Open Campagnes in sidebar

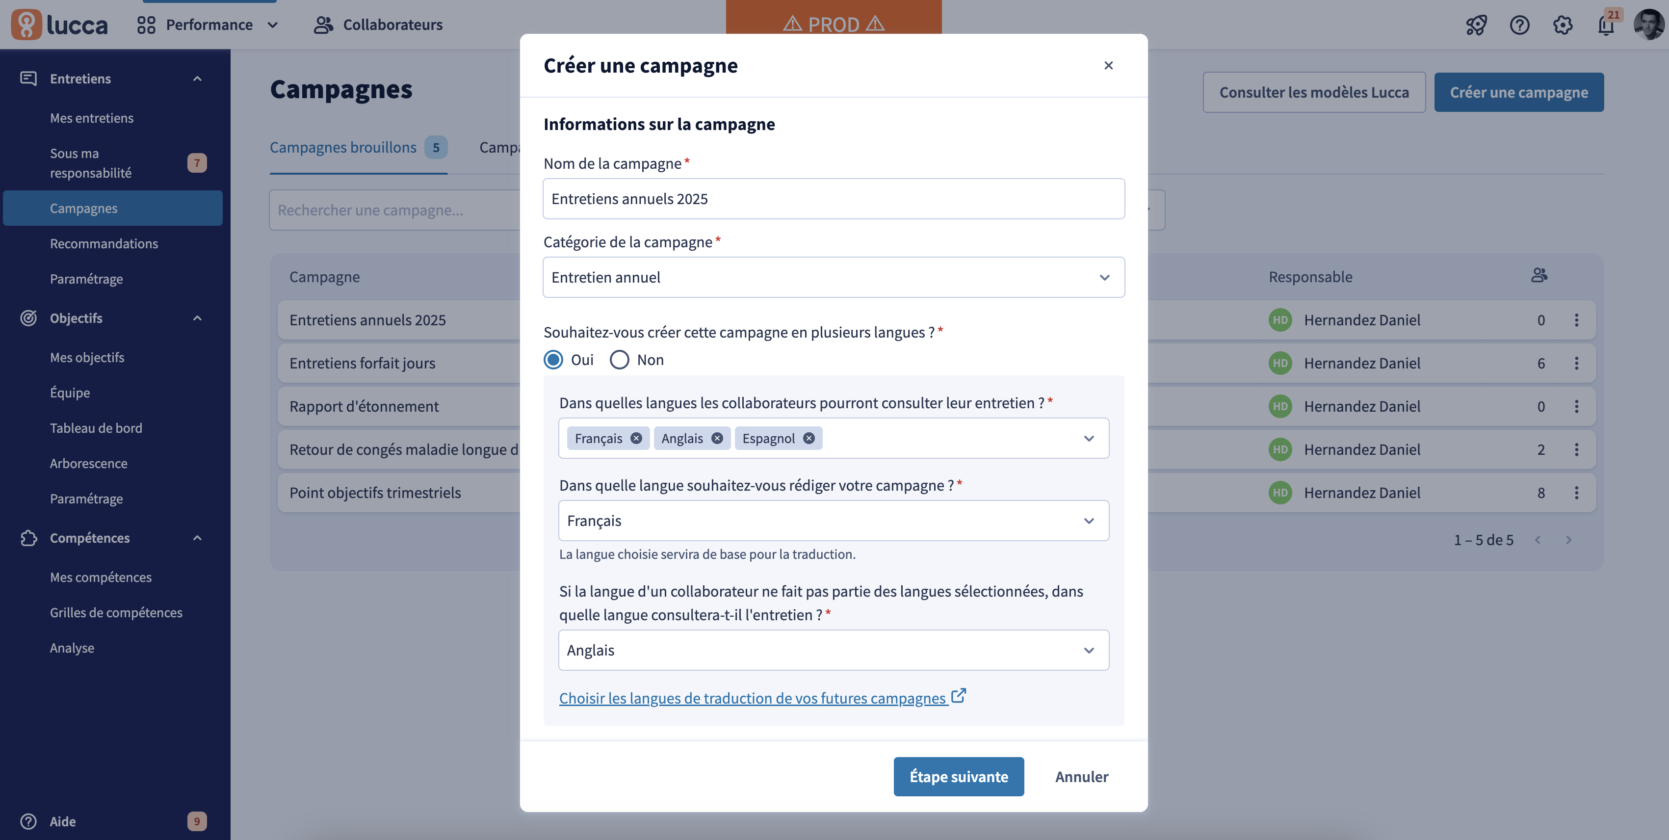pyautogui.click(x=113, y=208)
